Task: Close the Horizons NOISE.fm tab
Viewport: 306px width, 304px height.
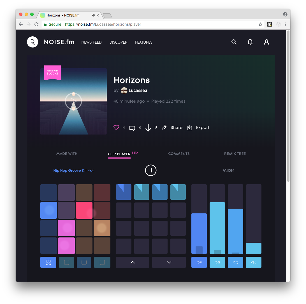Action: pyautogui.click(x=98, y=15)
